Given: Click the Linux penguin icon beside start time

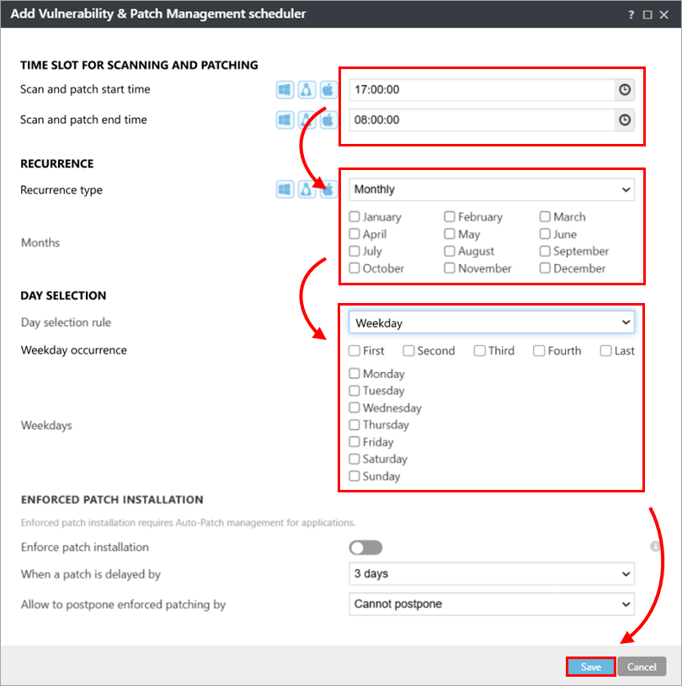Looking at the screenshot, I should (306, 90).
